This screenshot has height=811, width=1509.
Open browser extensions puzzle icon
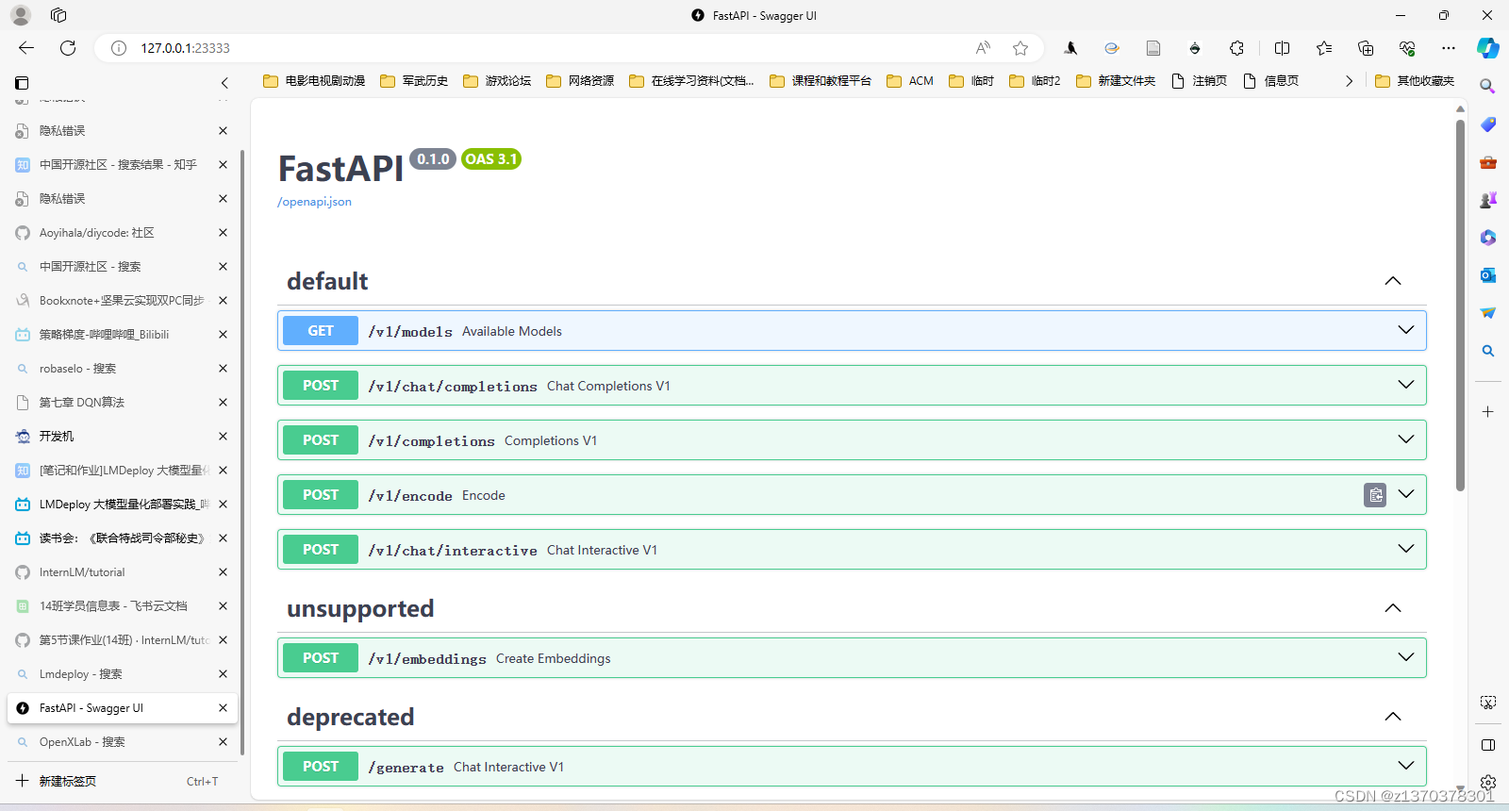point(1236,48)
